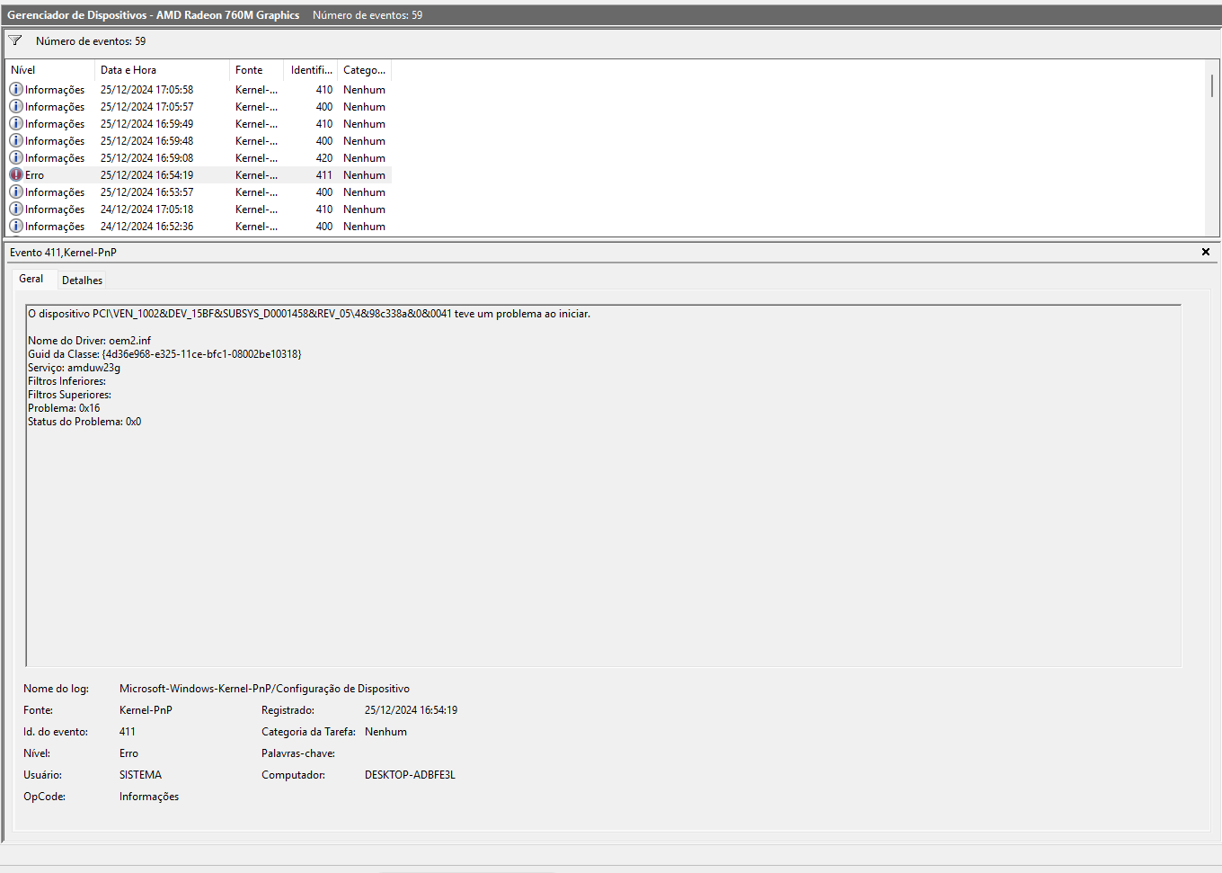Click info icon of 16:53:57 event
Viewport: 1222px width, 873px height.
click(16, 192)
